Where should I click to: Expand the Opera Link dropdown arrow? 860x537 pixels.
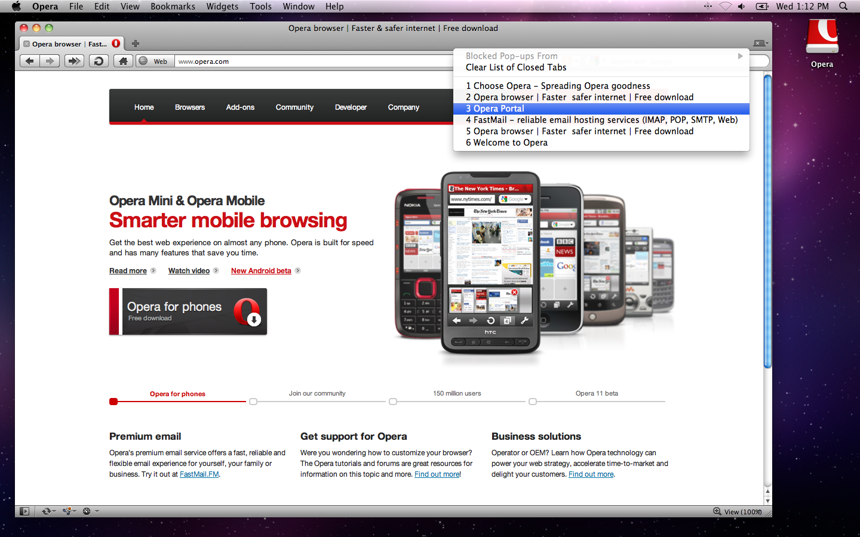[54, 511]
